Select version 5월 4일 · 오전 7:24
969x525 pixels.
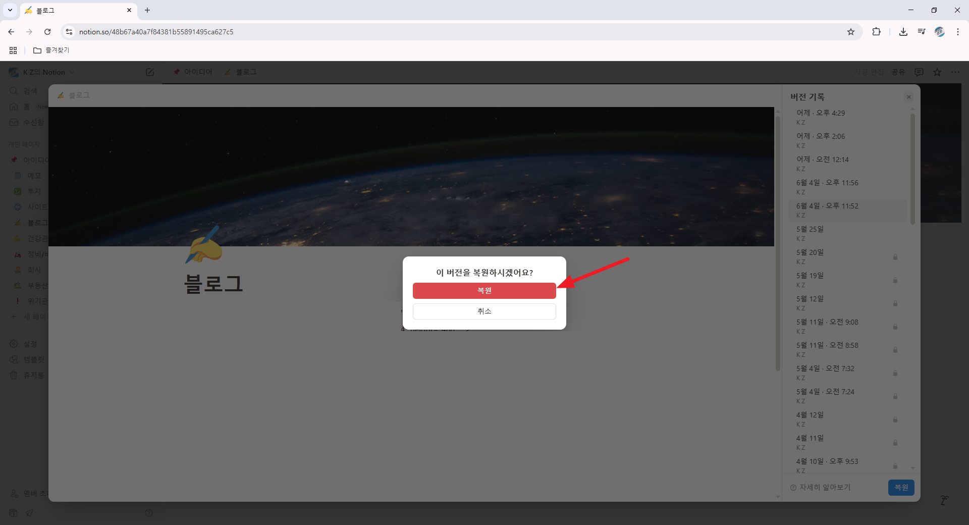coord(847,396)
